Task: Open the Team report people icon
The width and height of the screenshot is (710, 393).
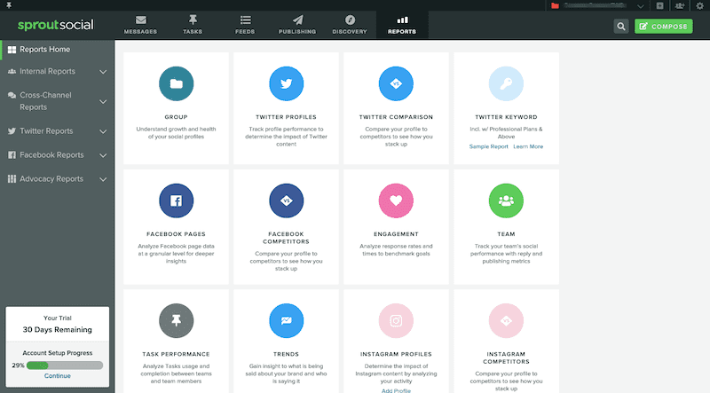Action: tap(506, 200)
